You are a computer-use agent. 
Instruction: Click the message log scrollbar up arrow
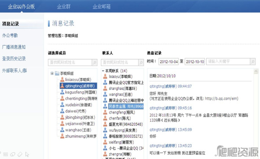[x=256, y=71]
